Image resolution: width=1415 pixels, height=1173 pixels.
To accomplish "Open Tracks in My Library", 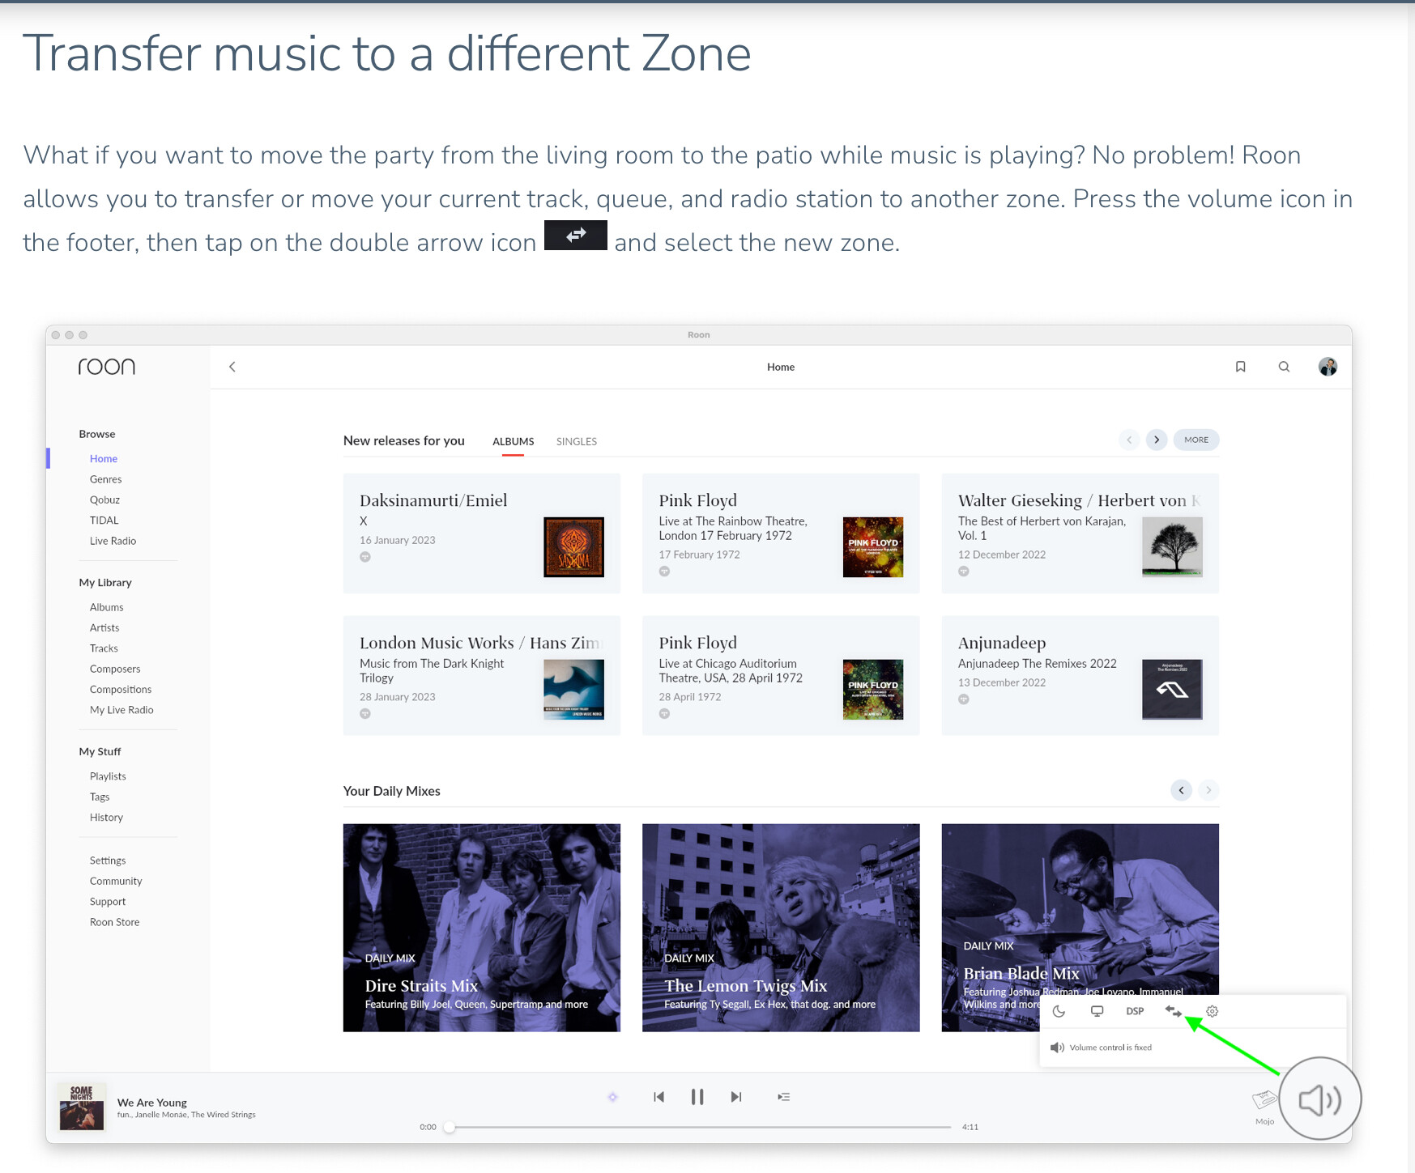I will click(x=104, y=648).
